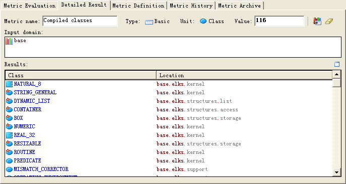346x184 pixels.
Task: Click the Class unit blue oval icon
Action: point(203,21)
